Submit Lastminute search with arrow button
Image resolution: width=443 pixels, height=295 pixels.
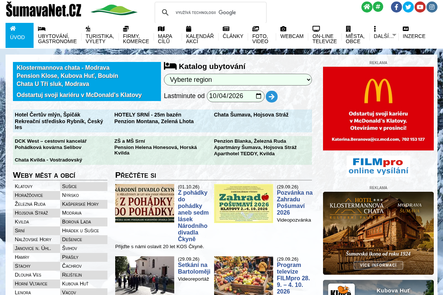coord(272,97)
